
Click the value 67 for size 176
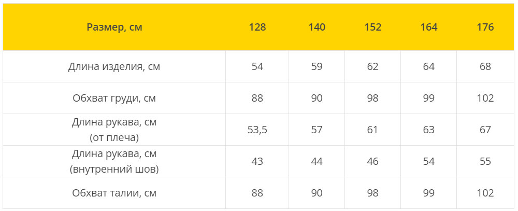click(x=485, y=130)
